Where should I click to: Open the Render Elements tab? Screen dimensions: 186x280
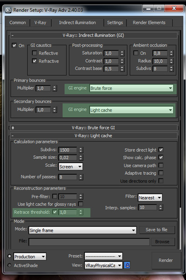point(149,23)
